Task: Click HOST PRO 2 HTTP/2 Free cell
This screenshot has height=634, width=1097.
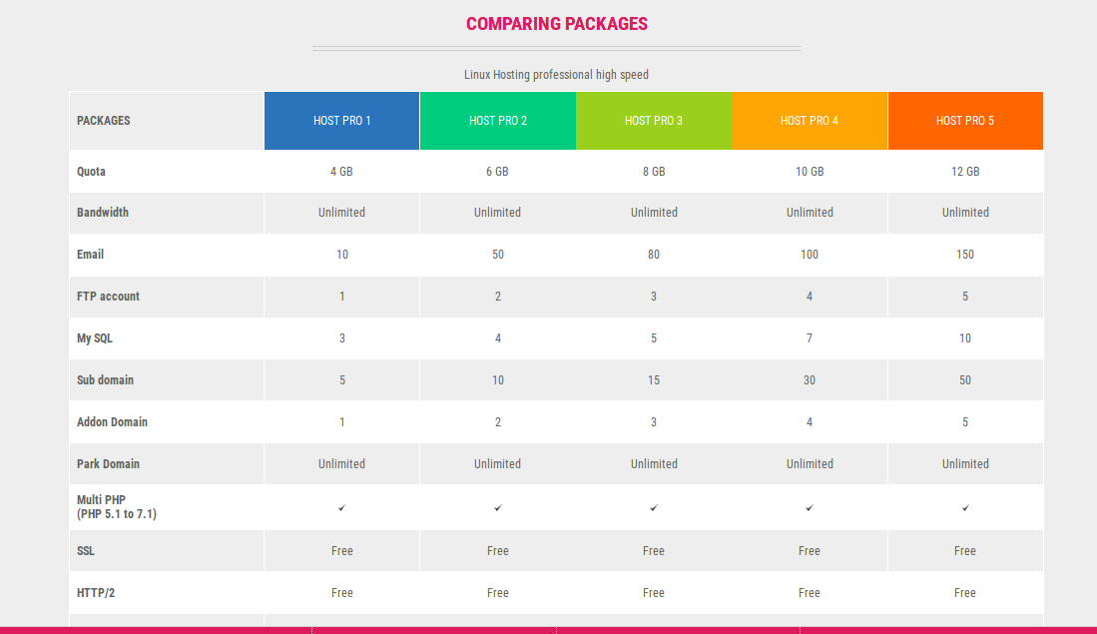Action: [x=497, y=593]
